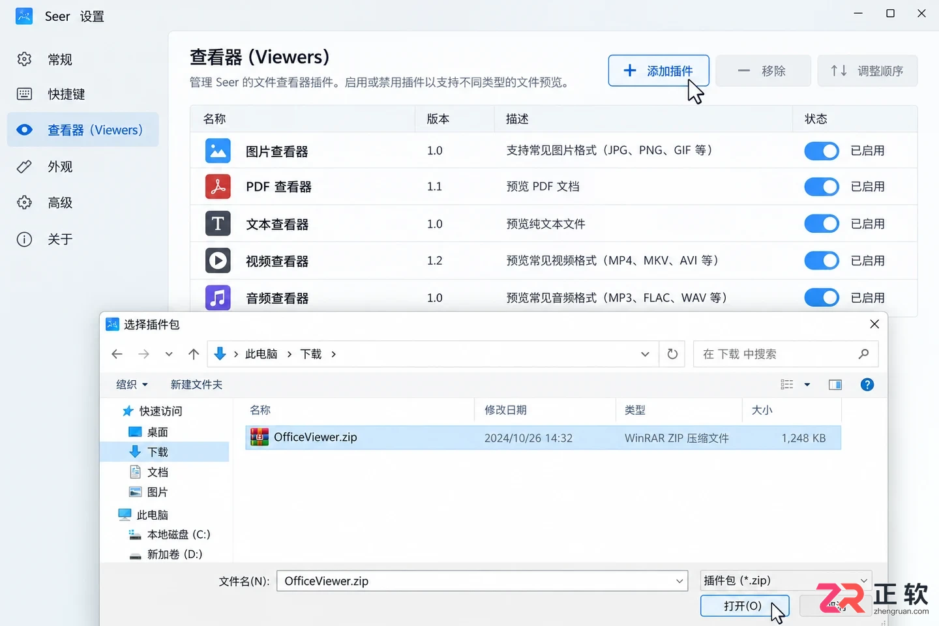Click the 打开(O) button
The width and height of the screenshot is (939, 626).
[x=745, y=606]
